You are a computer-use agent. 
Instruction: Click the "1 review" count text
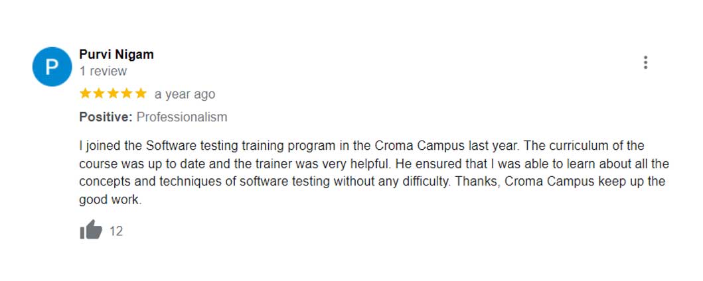(x=103, y=71)
